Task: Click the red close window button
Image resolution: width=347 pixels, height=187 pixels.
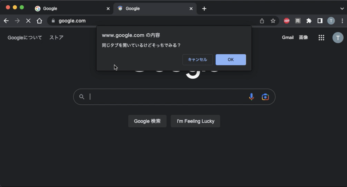Action: pyautogui.click(x=8, y=7)
